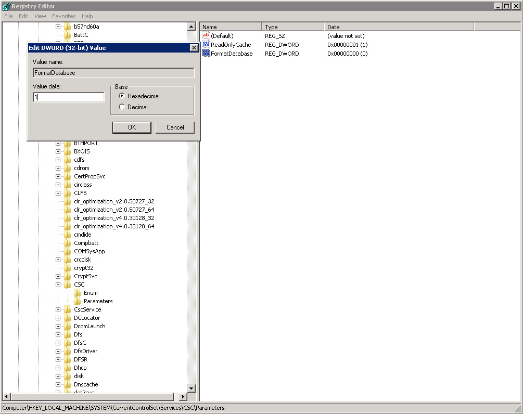Focus the Value data input field
Image resolution: width=523 pixels, height=414 pixels.
69,97
